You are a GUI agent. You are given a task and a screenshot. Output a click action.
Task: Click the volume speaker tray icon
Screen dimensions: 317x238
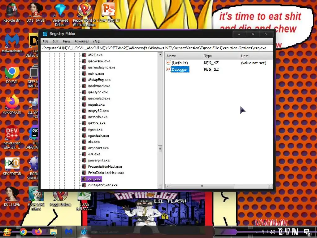(x=272, y=232)
